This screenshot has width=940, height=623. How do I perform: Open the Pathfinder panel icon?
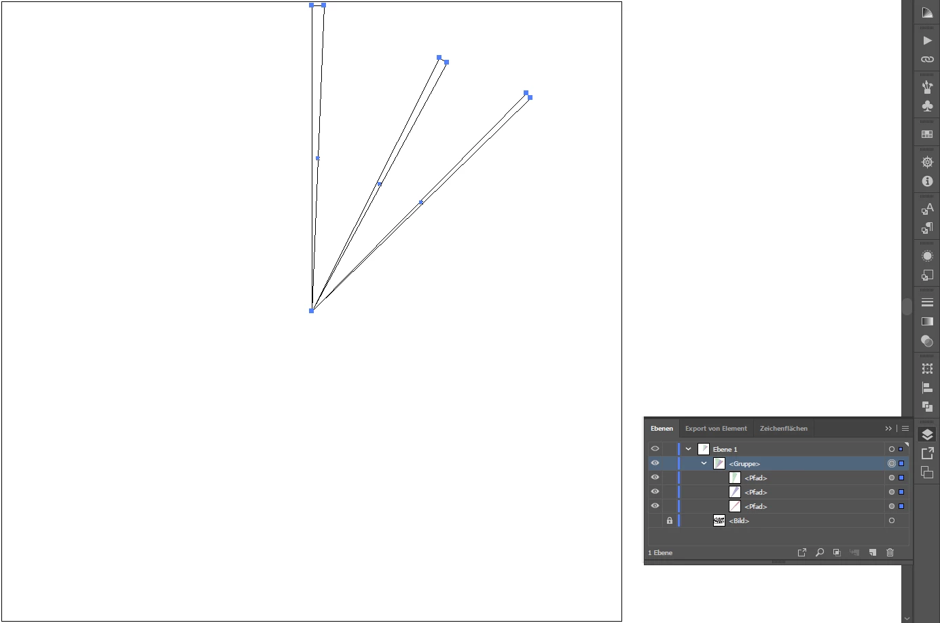coord(927,406)
